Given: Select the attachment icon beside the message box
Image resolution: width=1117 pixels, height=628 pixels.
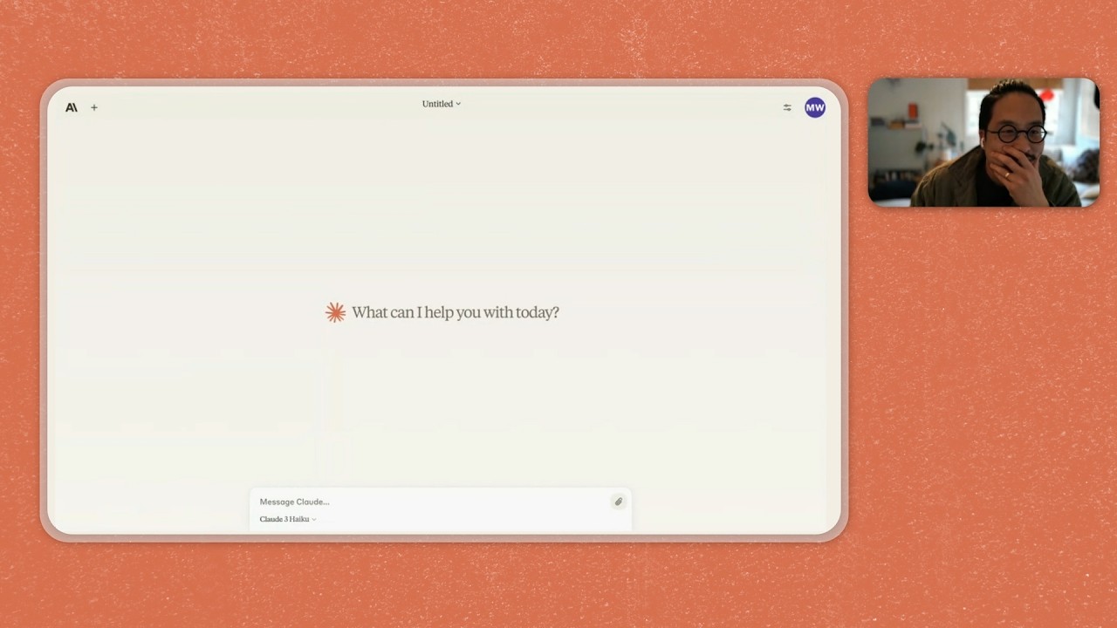Looking at the screenshot, I should click(x=618, y=502).
